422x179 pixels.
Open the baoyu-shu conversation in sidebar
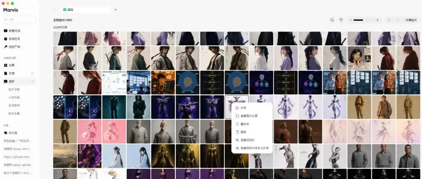point(18,149)
